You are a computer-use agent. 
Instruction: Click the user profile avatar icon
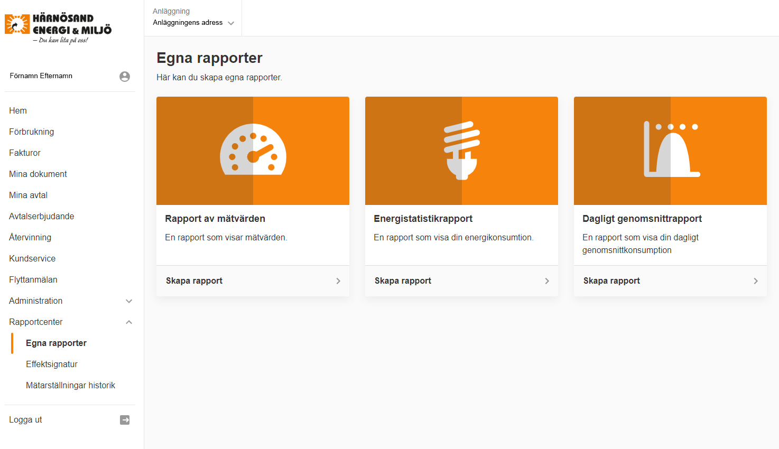(125, 77)
